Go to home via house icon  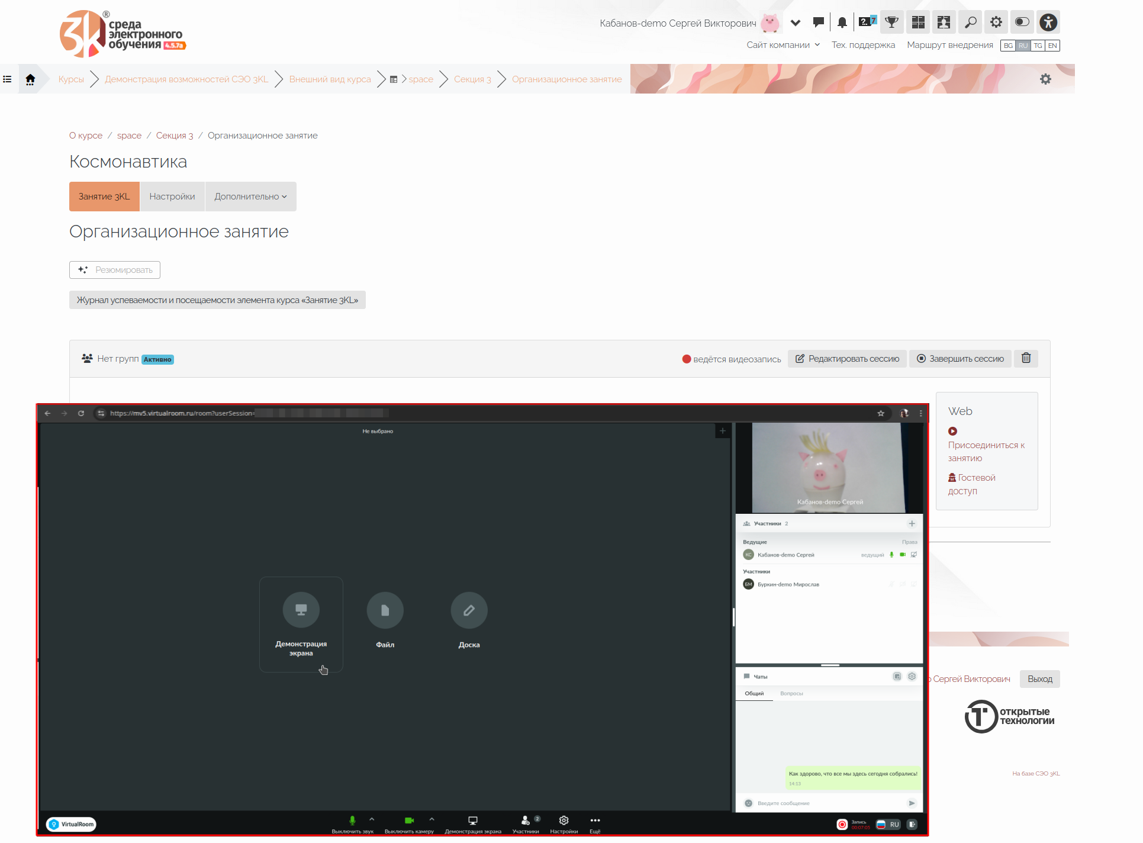point(30,79)
